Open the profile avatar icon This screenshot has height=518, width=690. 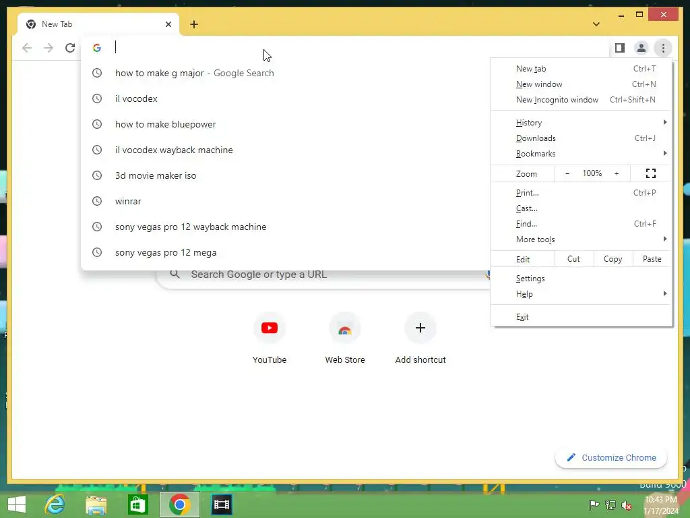tap(641, 48)
